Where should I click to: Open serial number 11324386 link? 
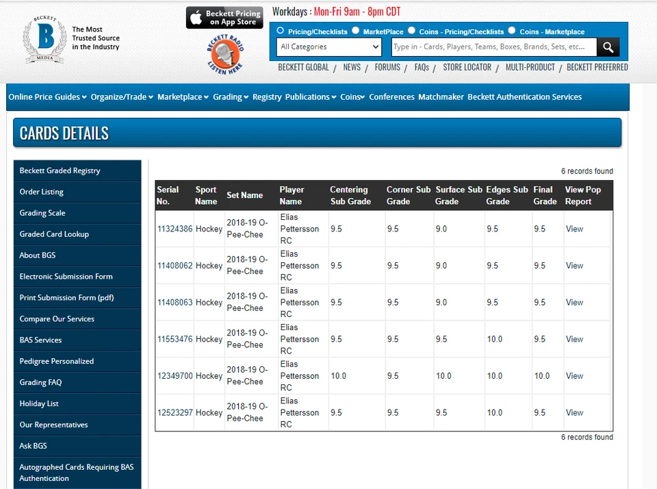coord(175,229)
